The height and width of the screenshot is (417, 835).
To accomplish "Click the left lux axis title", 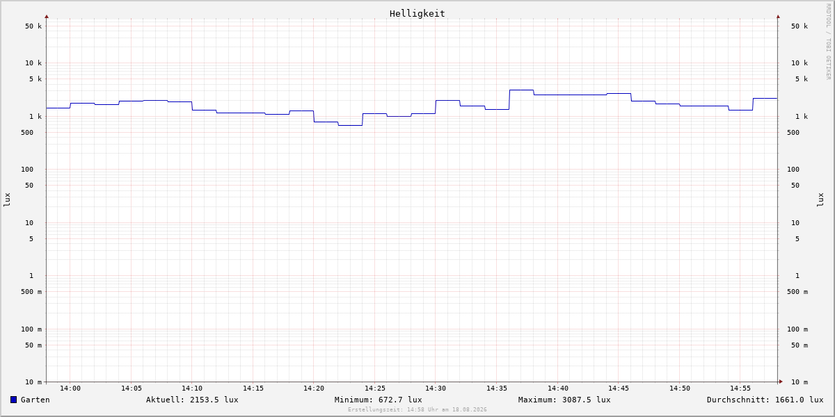I will pyautogui.click(x=7, y=199).
